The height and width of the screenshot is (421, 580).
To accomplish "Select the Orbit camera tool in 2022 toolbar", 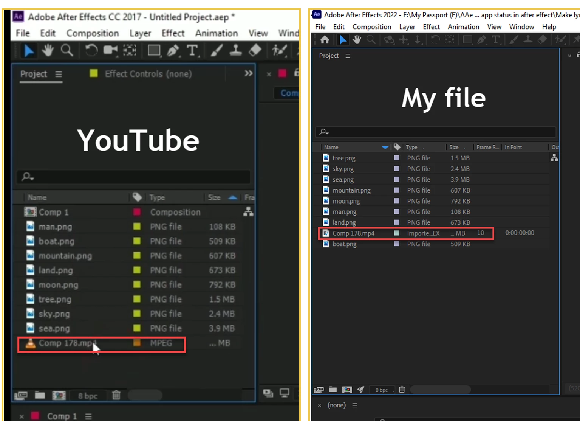I will coord(389,40).
